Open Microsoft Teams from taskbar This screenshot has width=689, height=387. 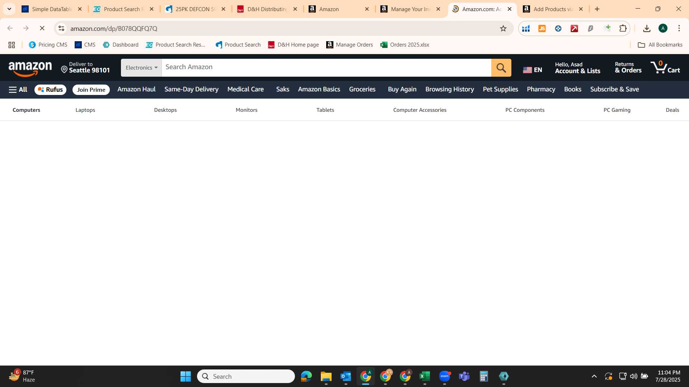click(x=464, y=376)
